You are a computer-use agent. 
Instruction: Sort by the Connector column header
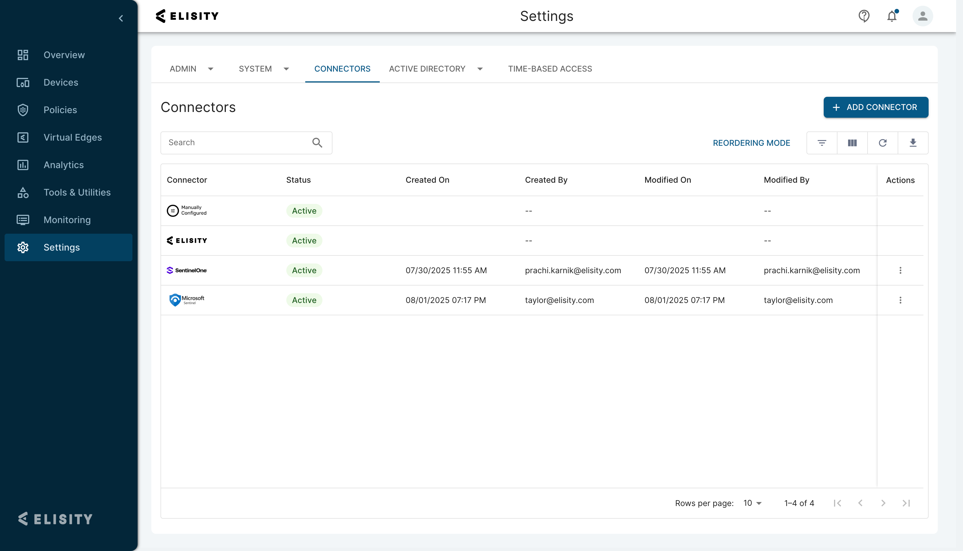[187, 180]
